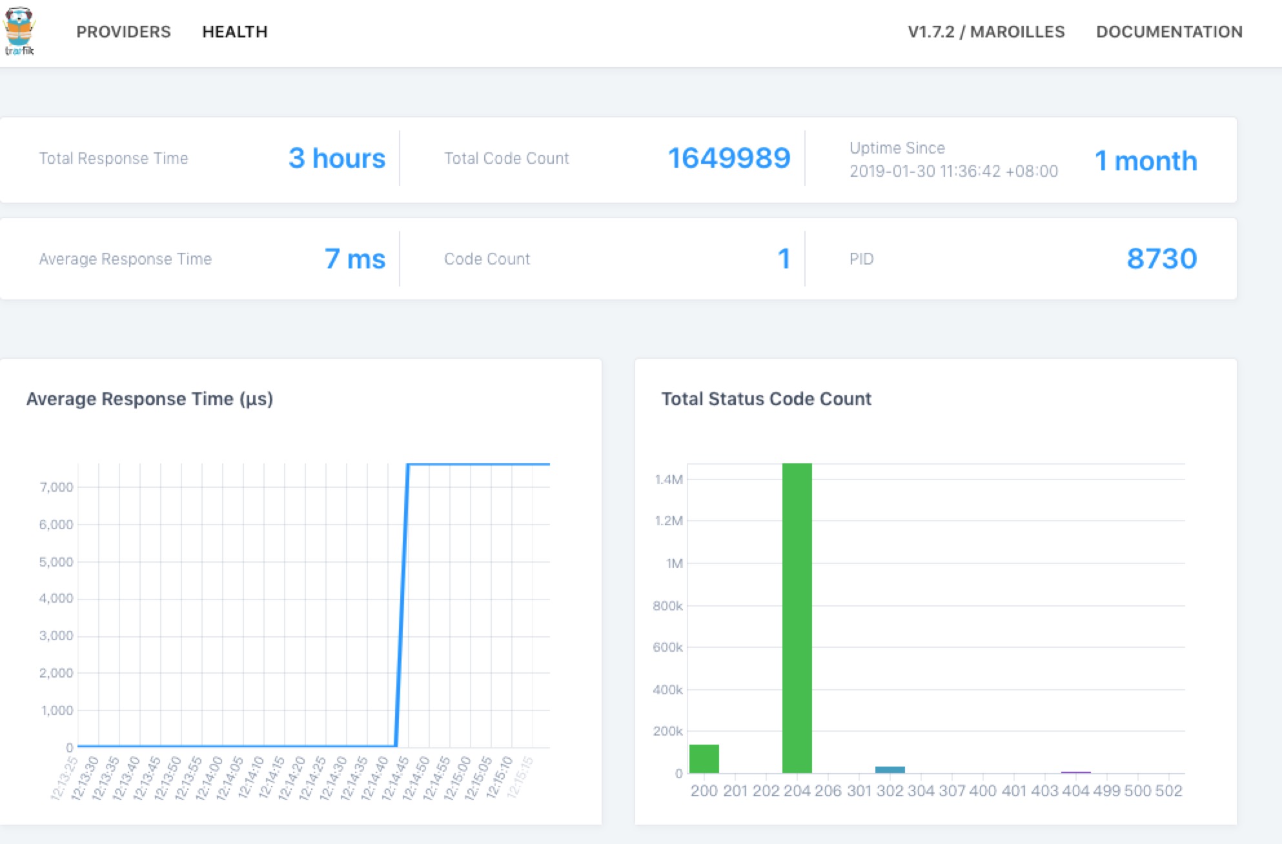Click the Code Count value 1

[784, 259]
